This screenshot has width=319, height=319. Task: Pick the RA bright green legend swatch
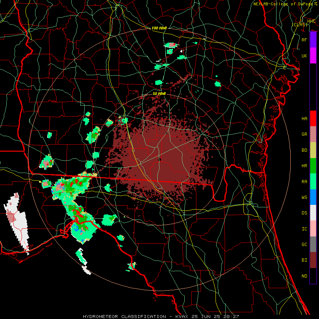coord(313,181)
